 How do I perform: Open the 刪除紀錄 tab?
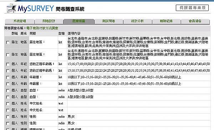pyautogui.click(x=166, y=21)
